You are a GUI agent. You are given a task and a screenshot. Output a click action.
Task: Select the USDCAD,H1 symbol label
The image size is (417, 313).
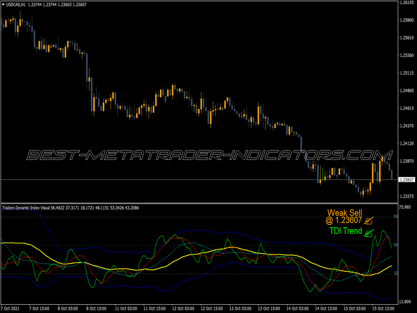[16, 5]
